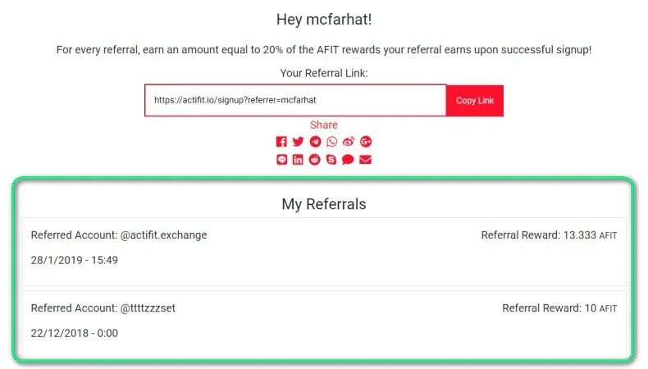
Task: Share via the WhatsApp icon
Action: 331,142
